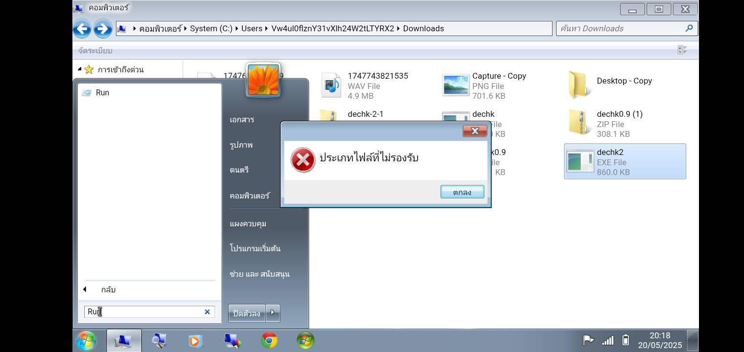Click the Forward navigation arrow in Explorer
744x352 pixels.
pyautogui.click(x=103, y=29)
